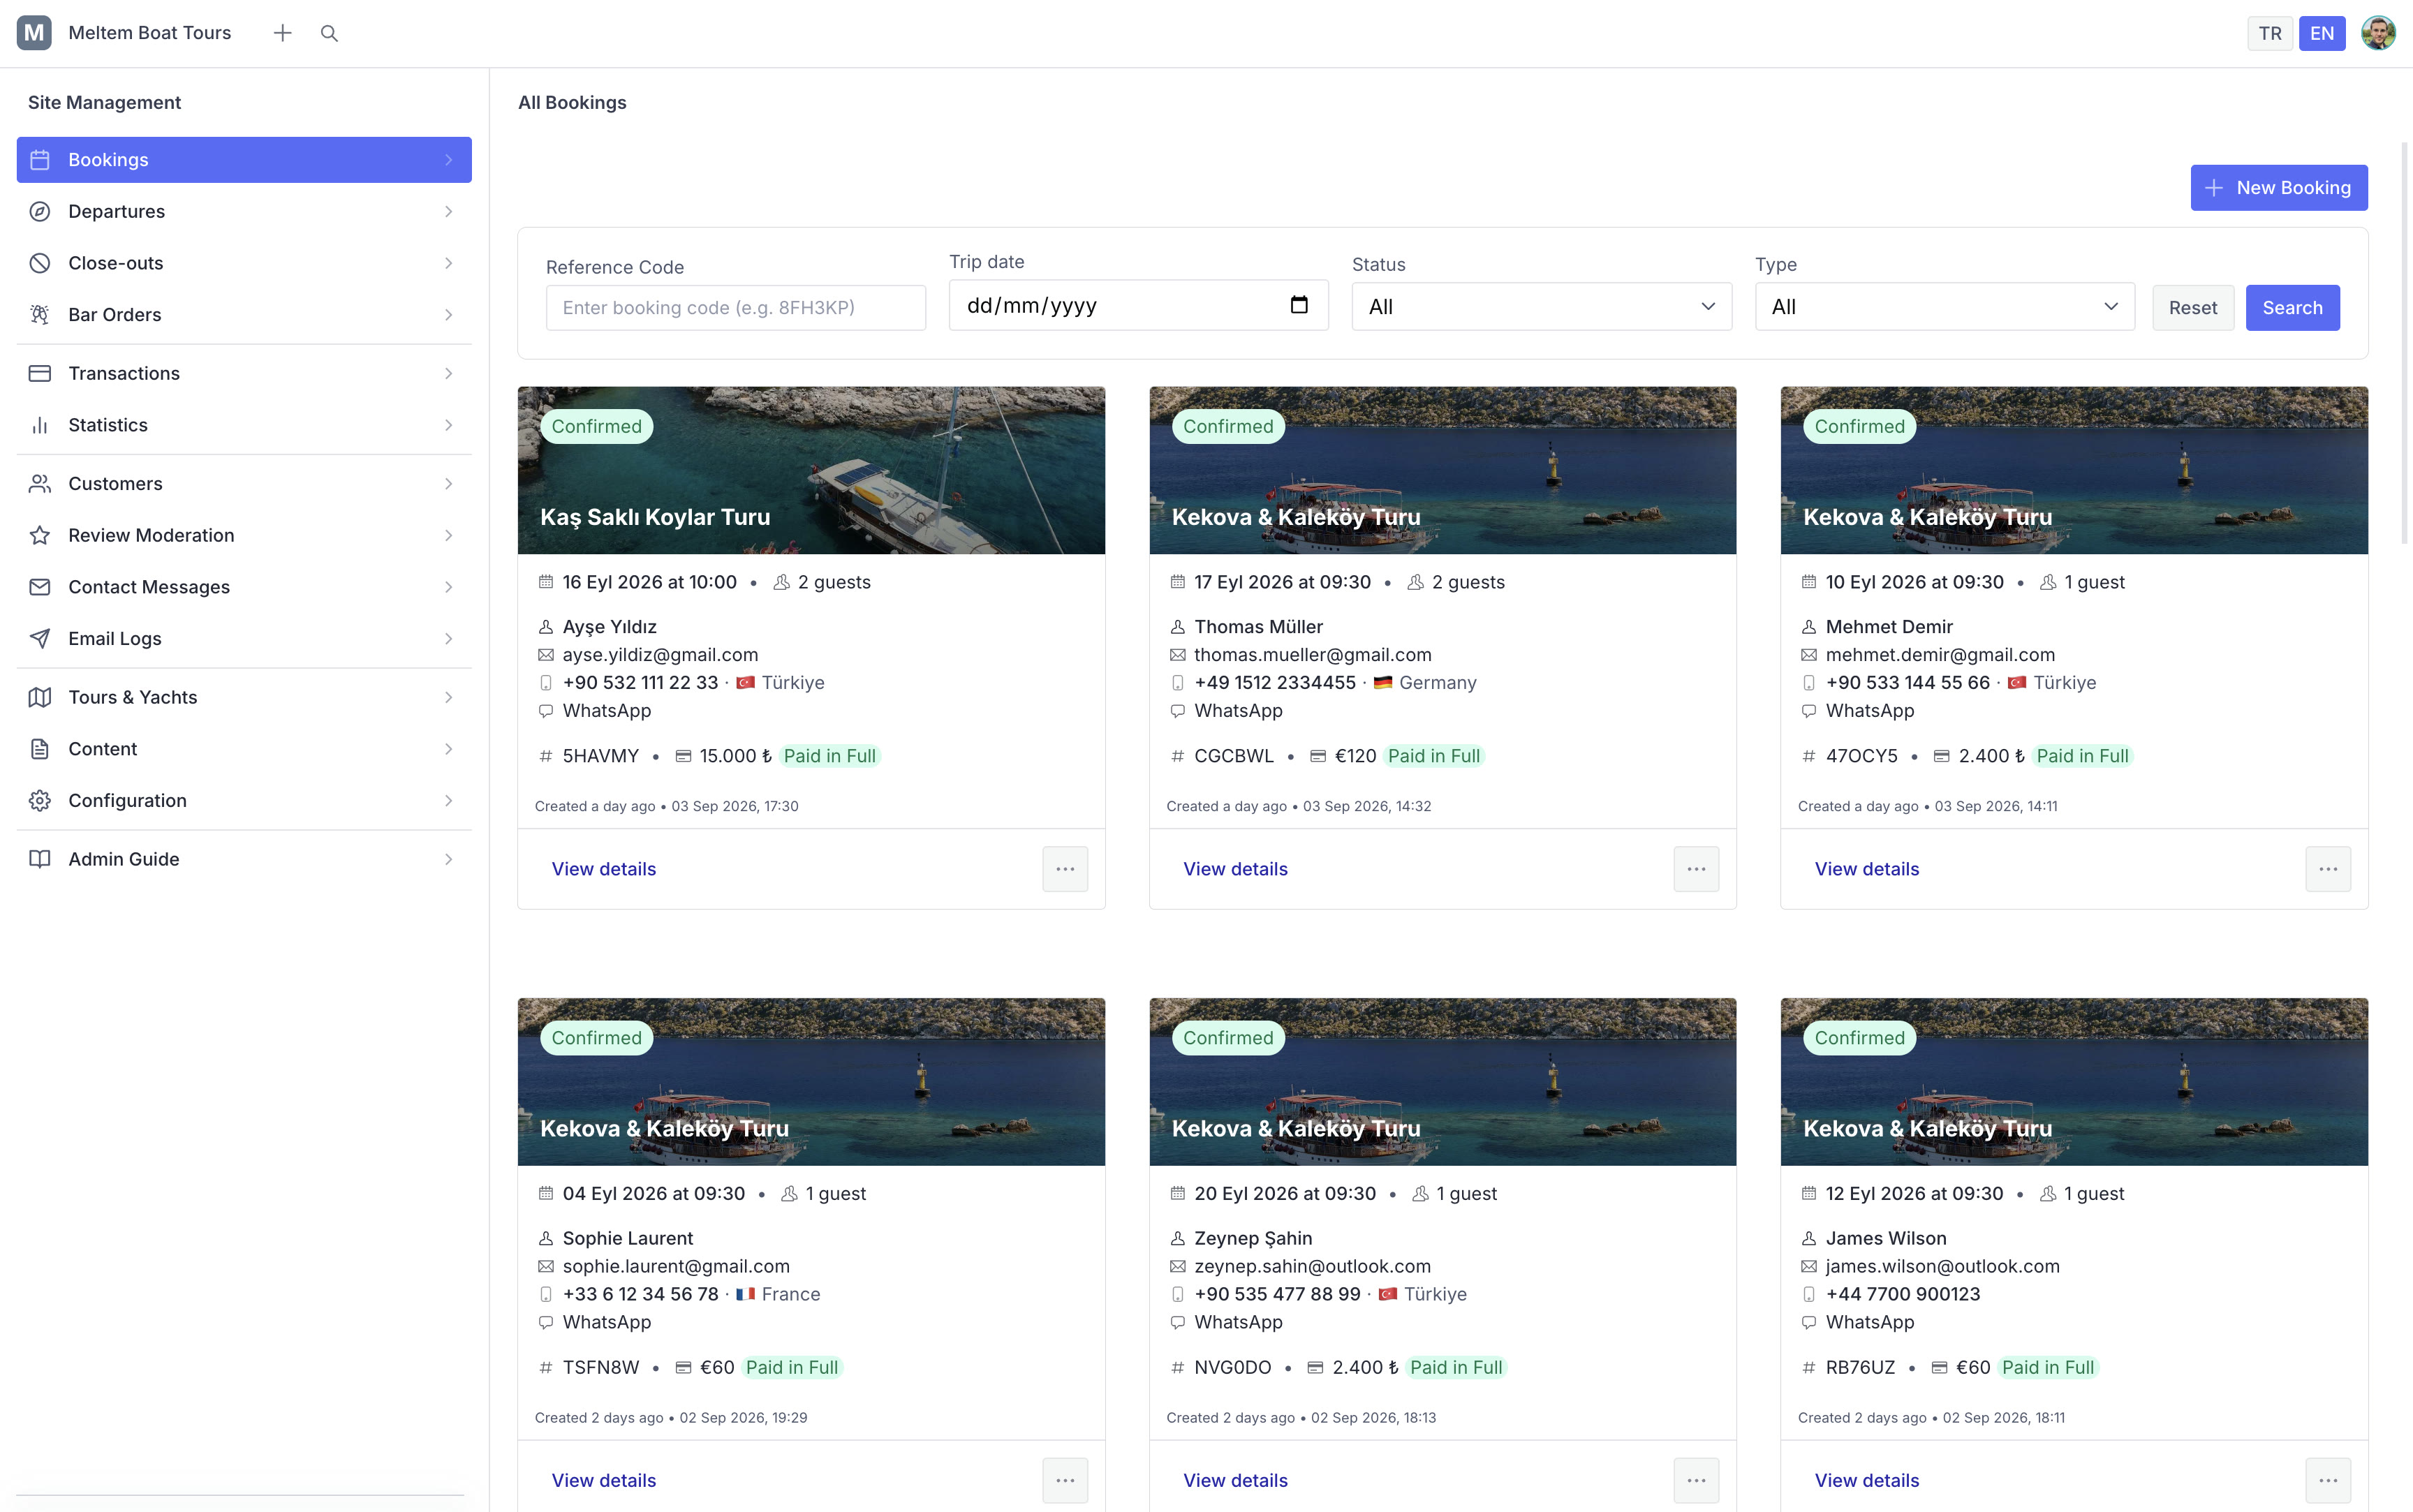The image size is (2413, 1512).
Task: Expand Bookings chevron in sidebar
Action: (x=448, y=160)
